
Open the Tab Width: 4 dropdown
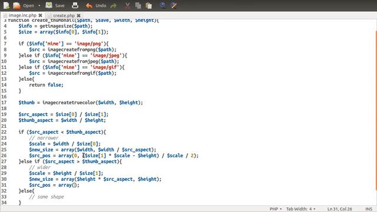point(300,209)
